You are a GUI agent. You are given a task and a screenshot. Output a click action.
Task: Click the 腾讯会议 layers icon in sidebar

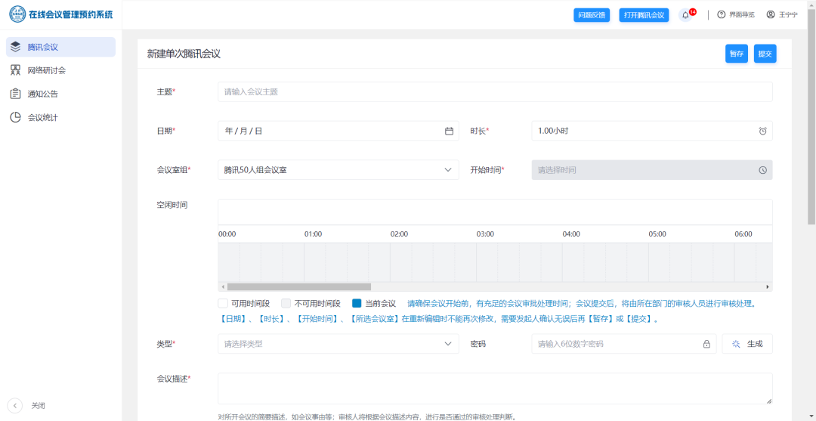tap(16, 47)
